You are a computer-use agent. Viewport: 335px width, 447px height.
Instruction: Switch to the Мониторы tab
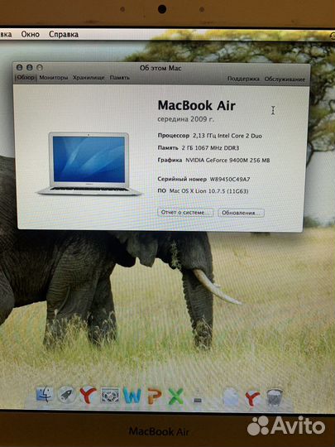point(54,78)
